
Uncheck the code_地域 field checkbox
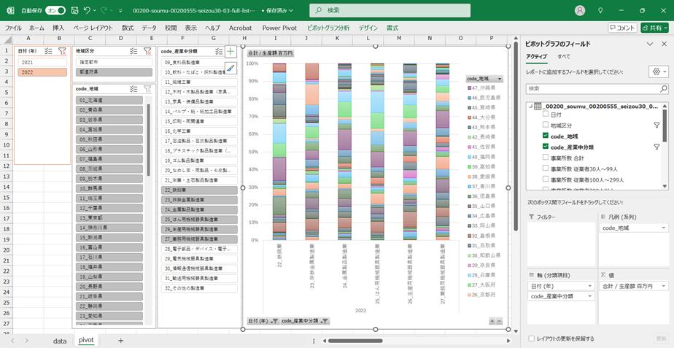pyautogui.click(x=545, y=136)
